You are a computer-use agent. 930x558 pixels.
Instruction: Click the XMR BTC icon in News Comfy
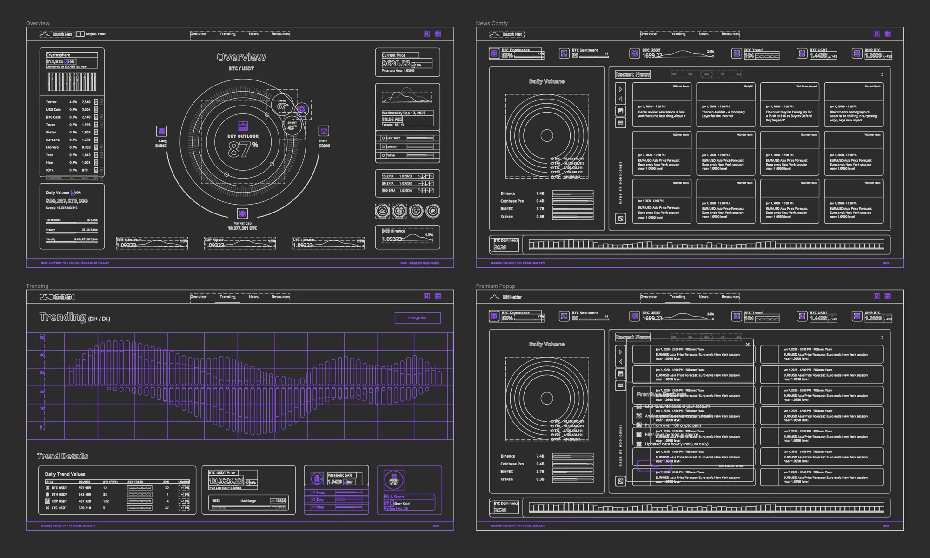coord(857,53)
